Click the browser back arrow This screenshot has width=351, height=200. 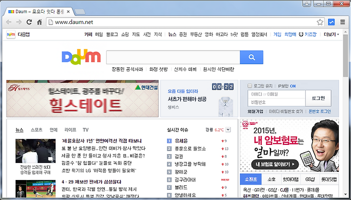[8, 22]
